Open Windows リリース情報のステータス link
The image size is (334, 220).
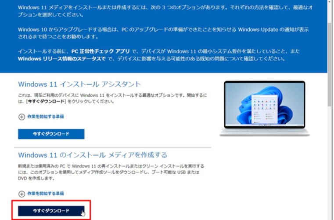coord(62,59)
